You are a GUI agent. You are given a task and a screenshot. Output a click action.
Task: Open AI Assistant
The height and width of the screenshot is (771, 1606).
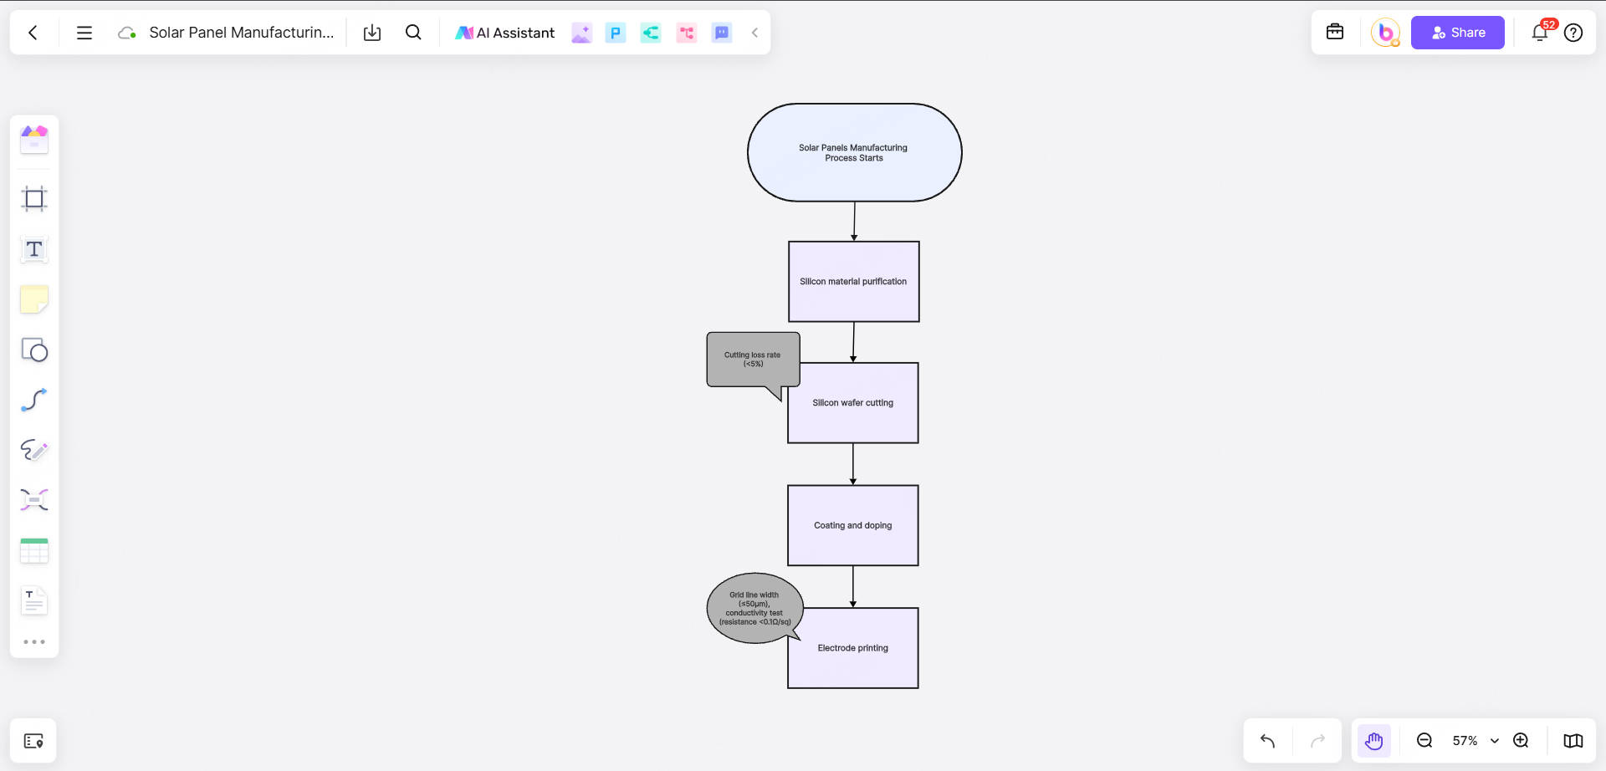click(x=504, y=33)
